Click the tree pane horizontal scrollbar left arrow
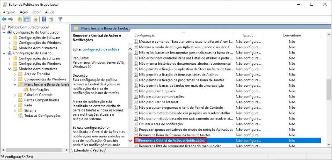The height and width of the screenshot is (160, 332). coord(2,150)
